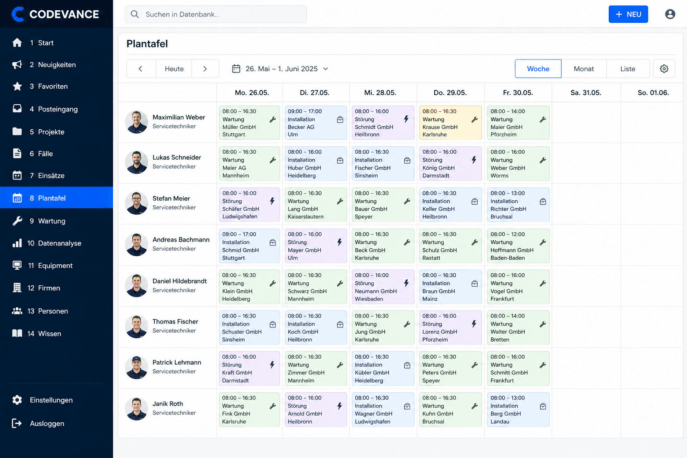Image resolution: width=687 pixels, height=458 pixels.
Task: Open the Posteingang inbox icon
Action: coord(17,109)
